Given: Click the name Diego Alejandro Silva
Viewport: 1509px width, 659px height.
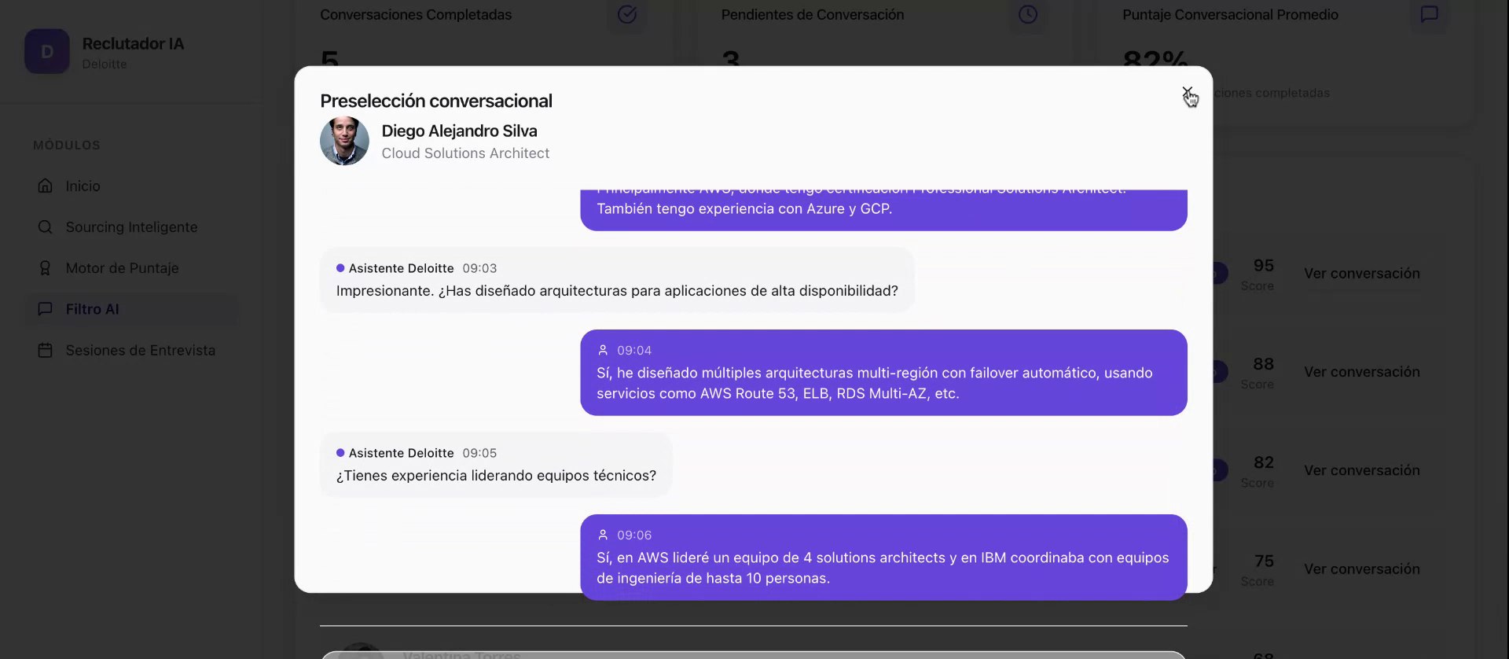Looking at the screenshot, I should (x=459, y=131).
